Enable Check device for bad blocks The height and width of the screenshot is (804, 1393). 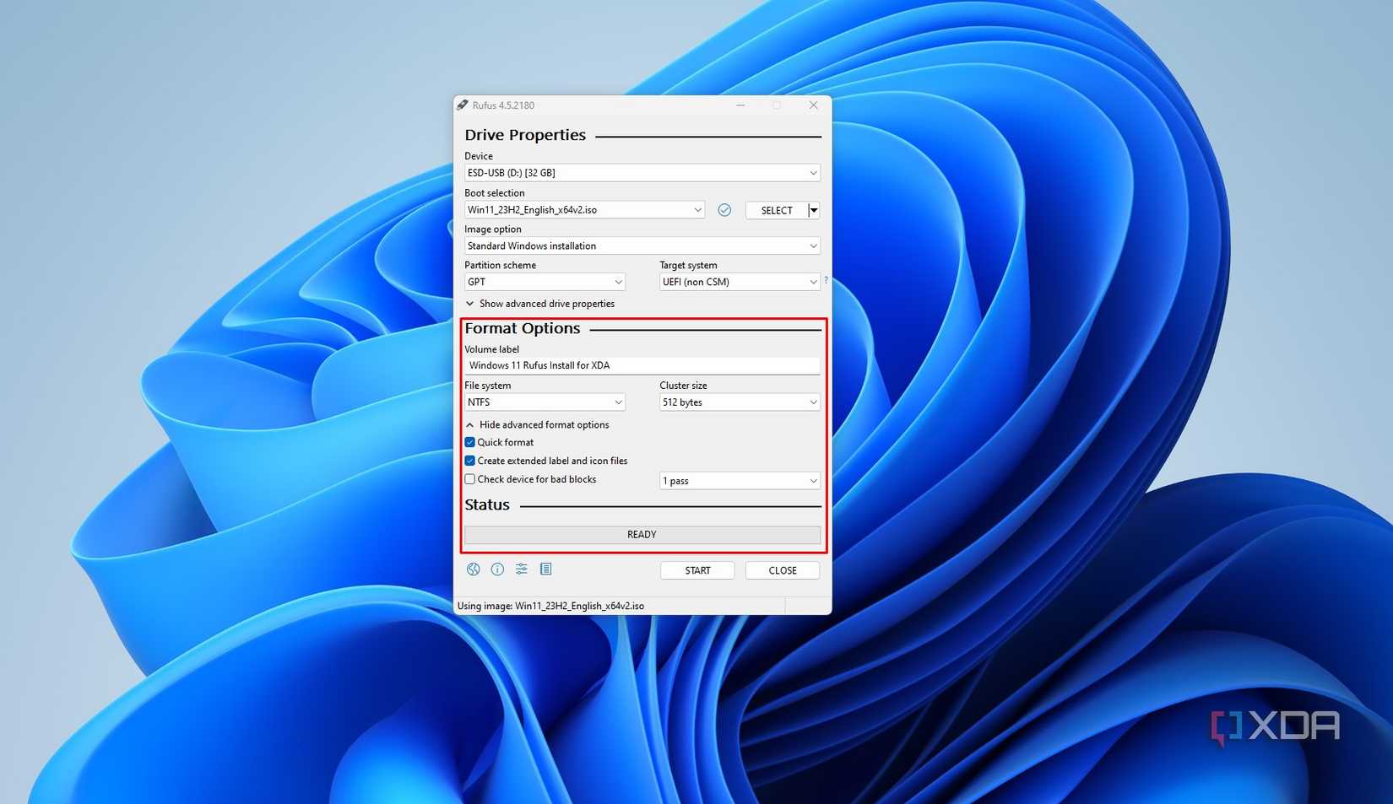point(469,478)
